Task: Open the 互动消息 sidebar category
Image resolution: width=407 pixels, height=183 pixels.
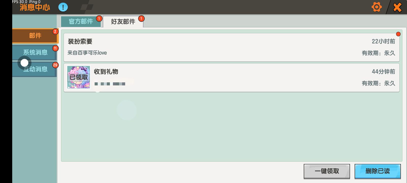Action: [35, 69]
